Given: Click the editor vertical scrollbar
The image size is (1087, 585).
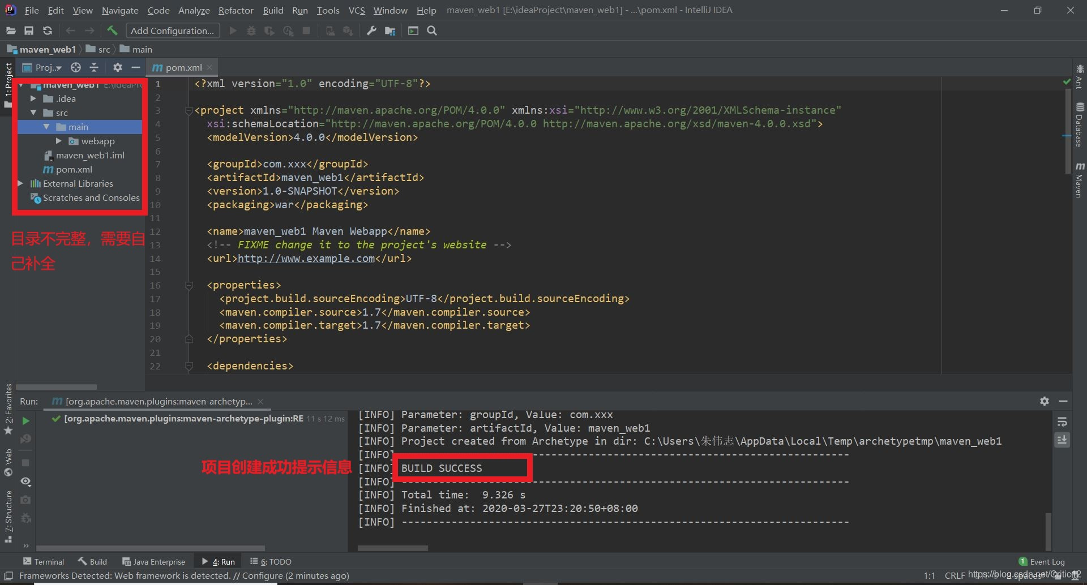Looking at the screenshot, I should [x=1067, y=130].
